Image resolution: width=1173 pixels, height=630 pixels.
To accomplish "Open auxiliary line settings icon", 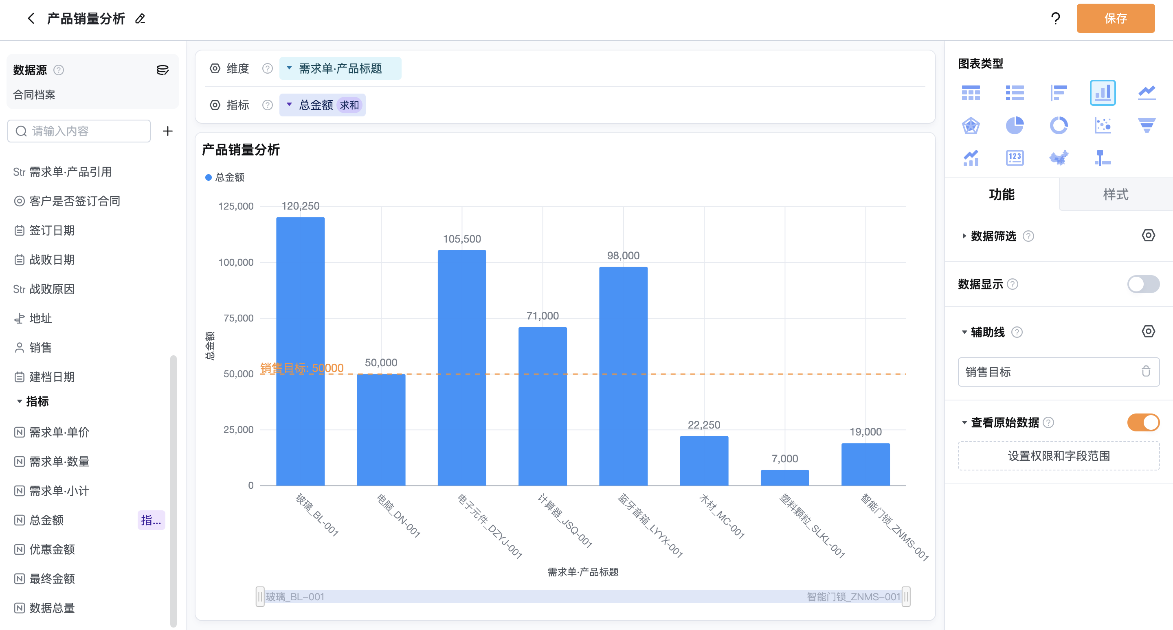I will pos(1148,332).
